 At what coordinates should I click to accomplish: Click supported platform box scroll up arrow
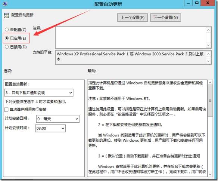coord(208,54)
